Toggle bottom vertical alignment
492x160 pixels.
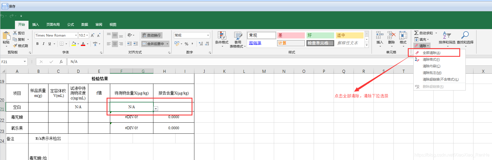click(x=121, y=35)
